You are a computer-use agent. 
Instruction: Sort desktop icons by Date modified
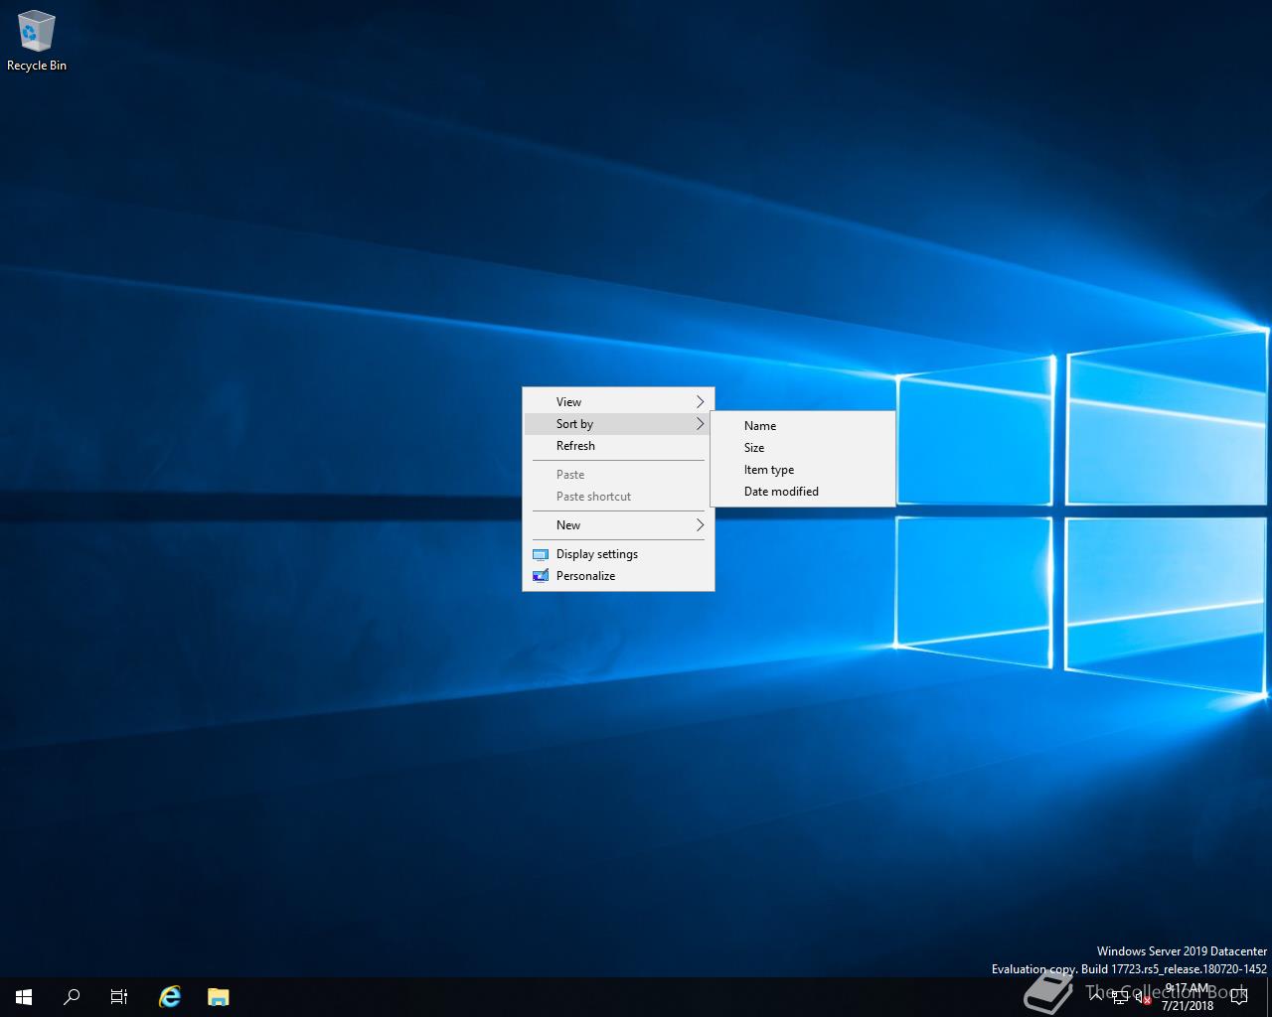click(x=803, y=492)
